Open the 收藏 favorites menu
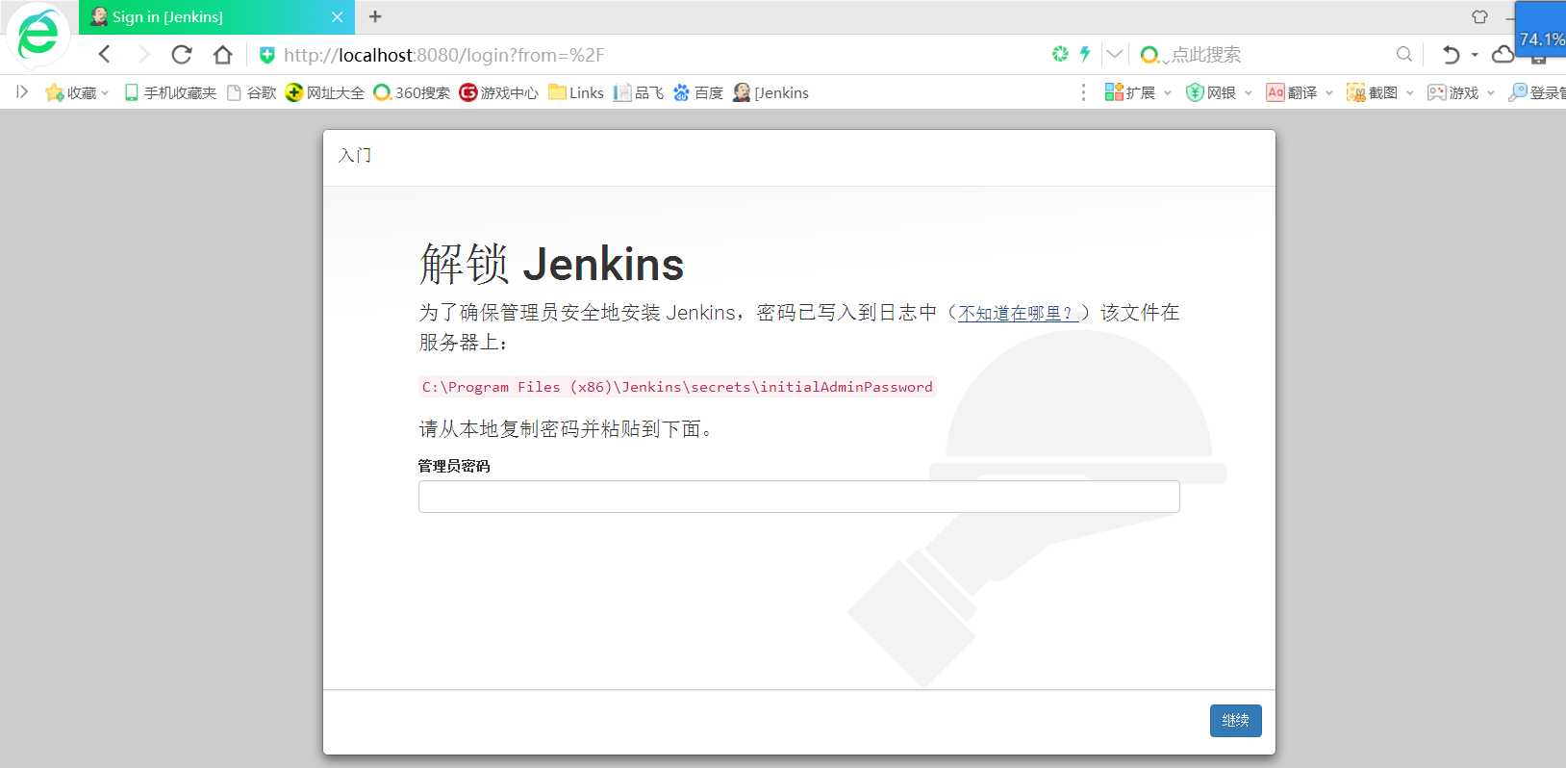This screenshot has height=768, width=1566. coord(77,92)
